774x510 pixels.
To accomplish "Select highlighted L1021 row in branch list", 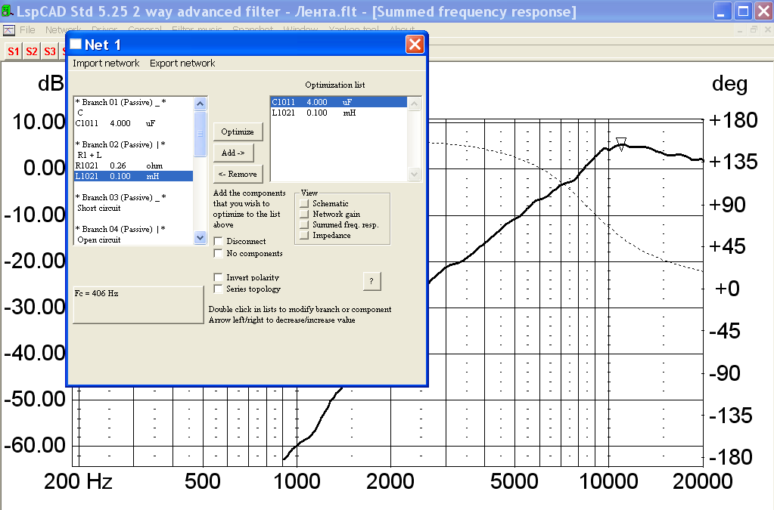I will coord(133,176).
